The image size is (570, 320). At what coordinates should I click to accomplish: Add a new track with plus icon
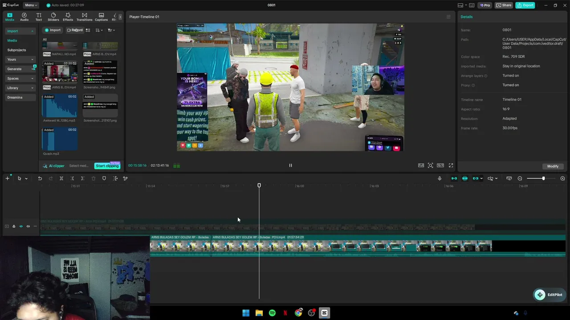pyautogui.click(x=7, y=178)
